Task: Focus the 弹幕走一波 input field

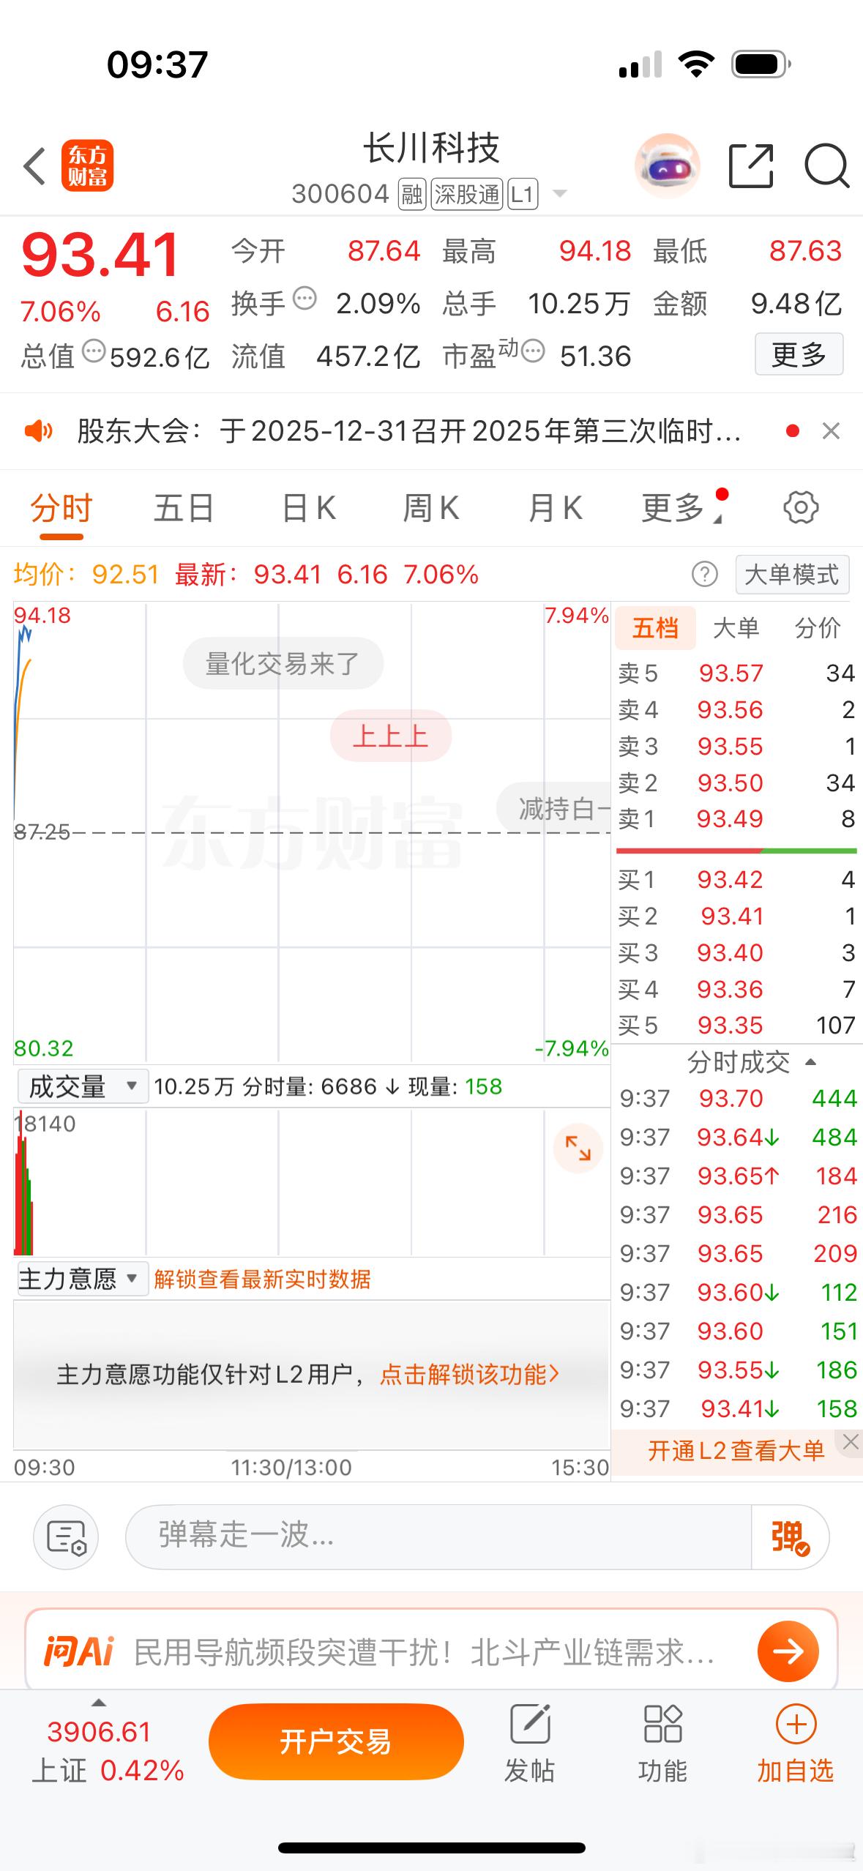Action: tap(439, 1537)
